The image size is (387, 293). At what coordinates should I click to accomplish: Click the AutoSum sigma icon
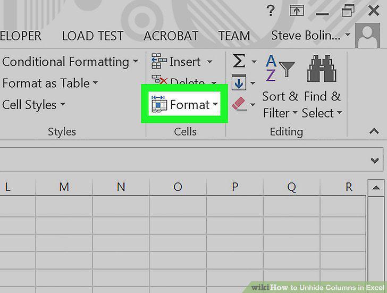coord(239,61)
